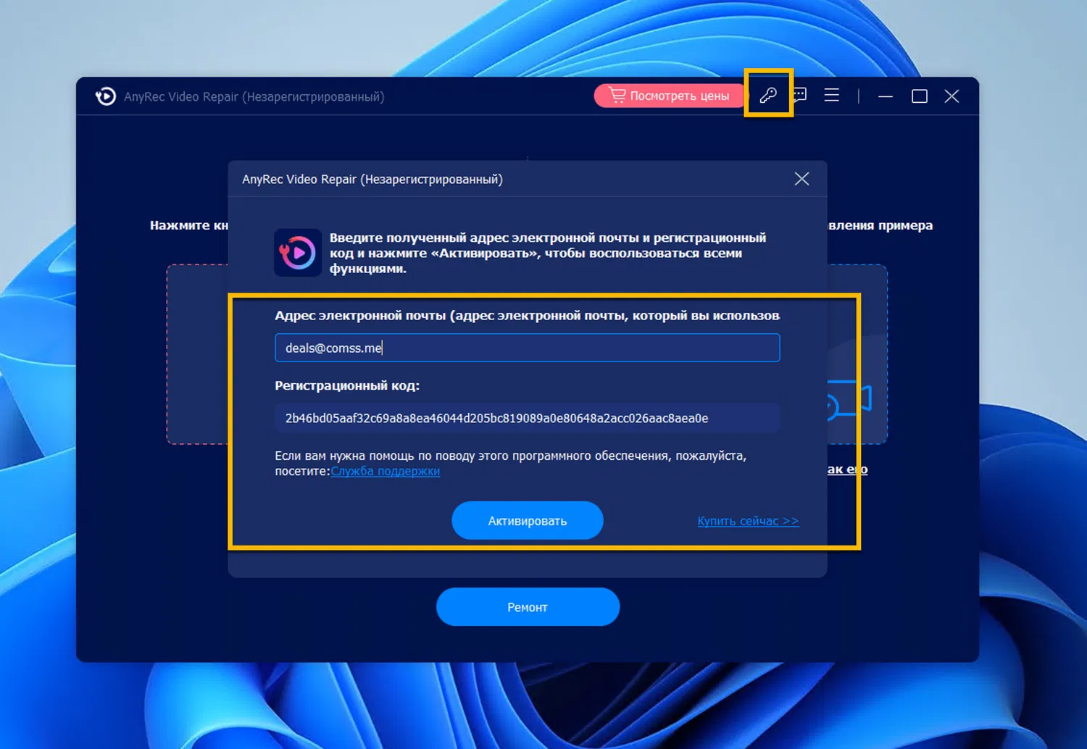This screenshot has height=749, width=1087.
Task: Open the feedback chat bubble icon
Action: [x=799, y=95]
